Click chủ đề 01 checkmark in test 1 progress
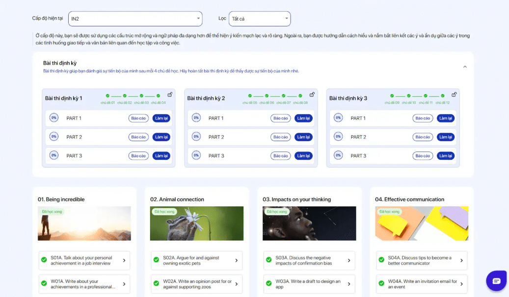The height and width of the screenshot is (297, 509). [x=107, y=96]
